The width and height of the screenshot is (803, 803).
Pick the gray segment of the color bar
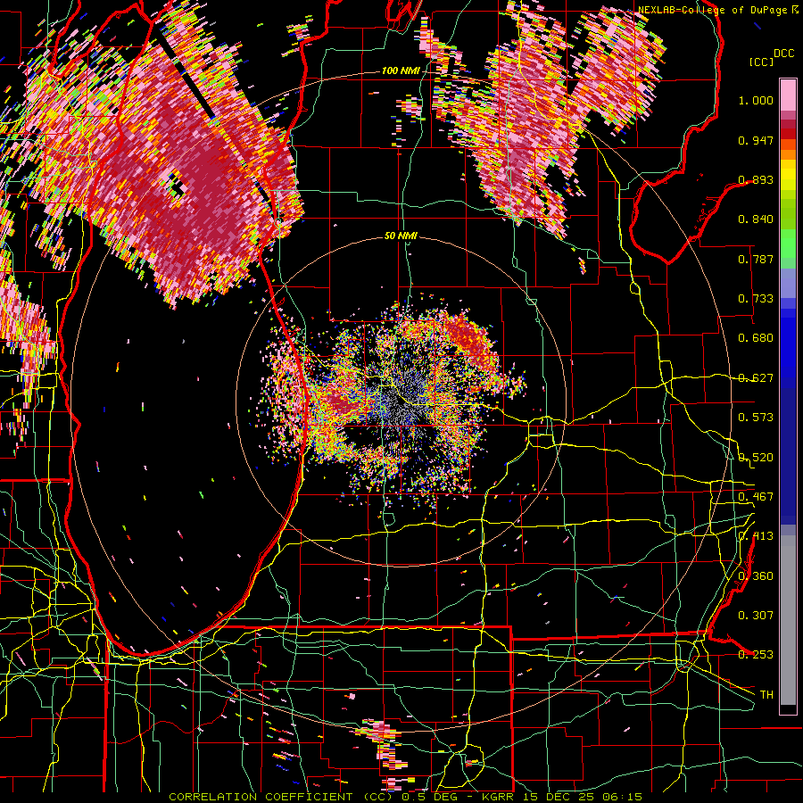(x=788, y=620)
